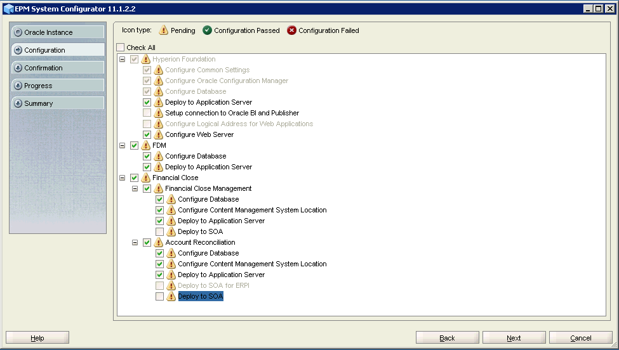Viewport: 619px width, 350px height.
Task: Select Configure Content Management System Location under Account Reconciliation
Action: [x=252, y=264]
